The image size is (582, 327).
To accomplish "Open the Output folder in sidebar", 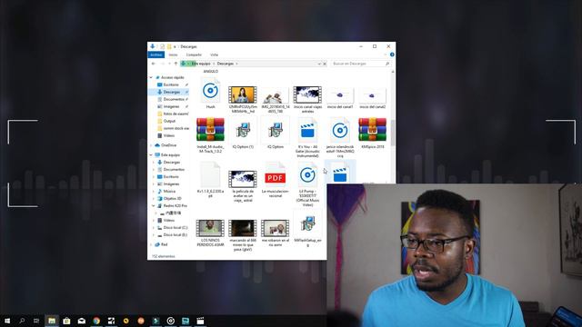I will (x=169, y=121).
